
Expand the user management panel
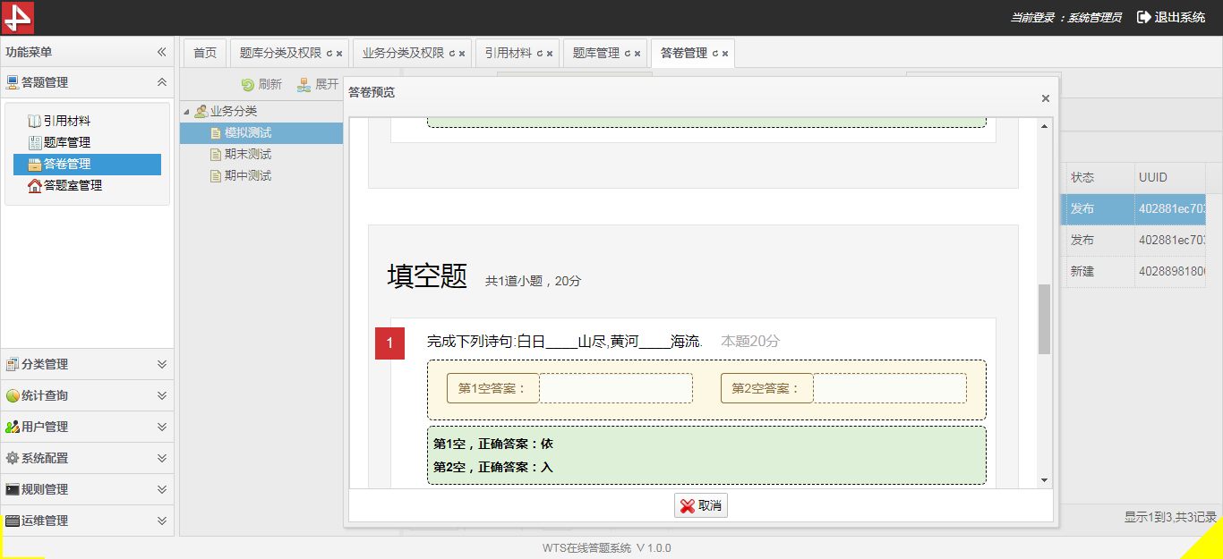pyautogui.click(x=162, y=427)
